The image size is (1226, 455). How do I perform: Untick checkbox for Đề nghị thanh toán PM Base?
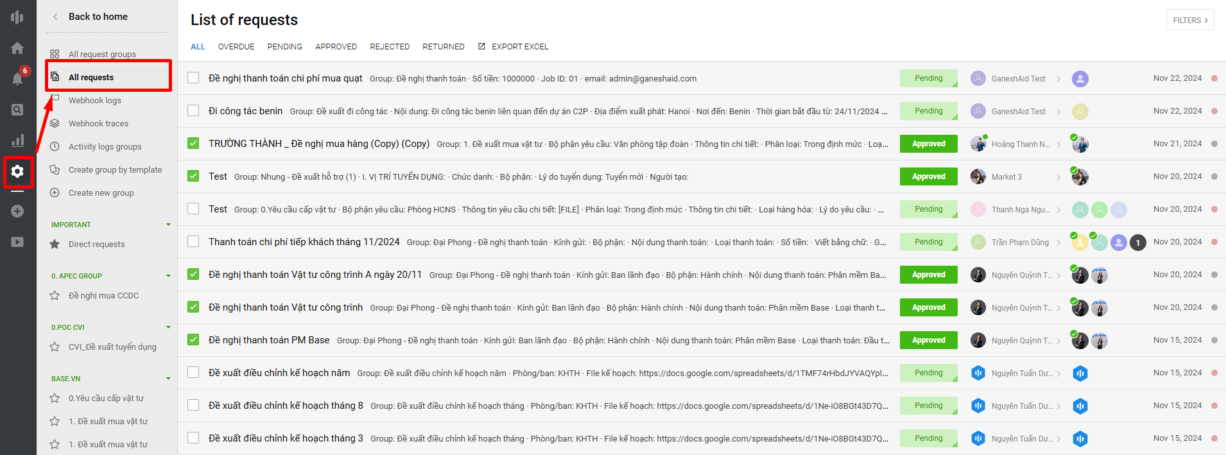(193, 339)
